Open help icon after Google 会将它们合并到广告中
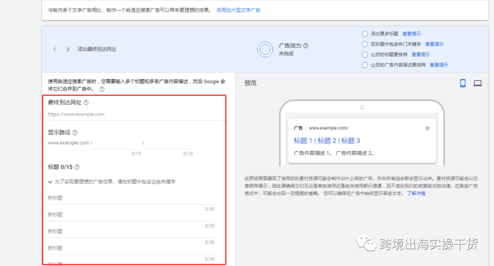This screenshot has width=494, height=266. point(102,89)
